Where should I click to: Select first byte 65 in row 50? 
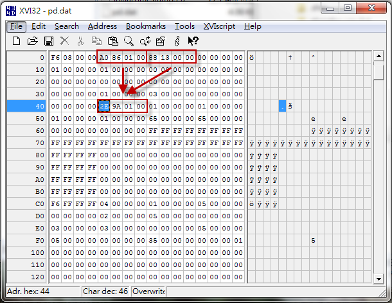point(153,119)
